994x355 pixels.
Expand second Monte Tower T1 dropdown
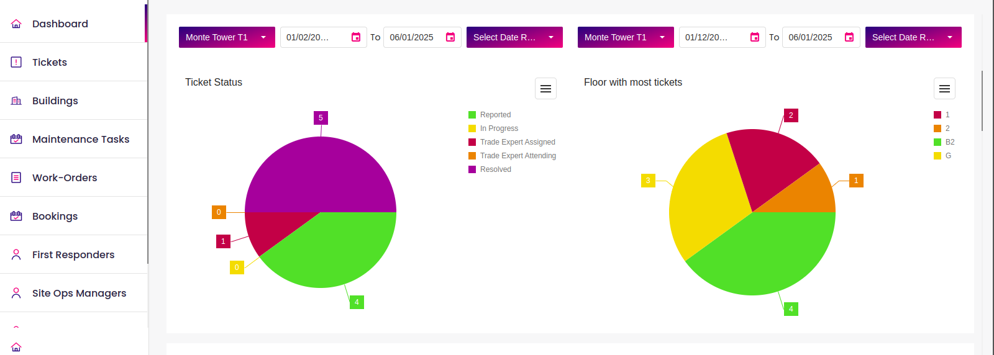click(x=626, y=37)
